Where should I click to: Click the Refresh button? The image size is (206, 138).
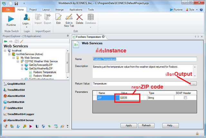pos(146,125)
